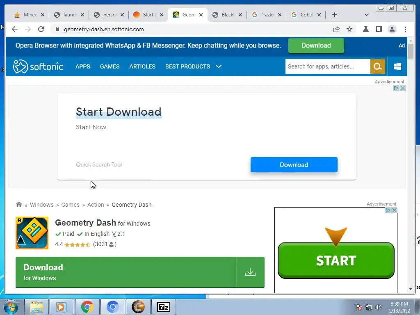Viewport: 420px width, 315px height.
Task: Close the Geometry Dash tab
Action: tap(201, 15)
